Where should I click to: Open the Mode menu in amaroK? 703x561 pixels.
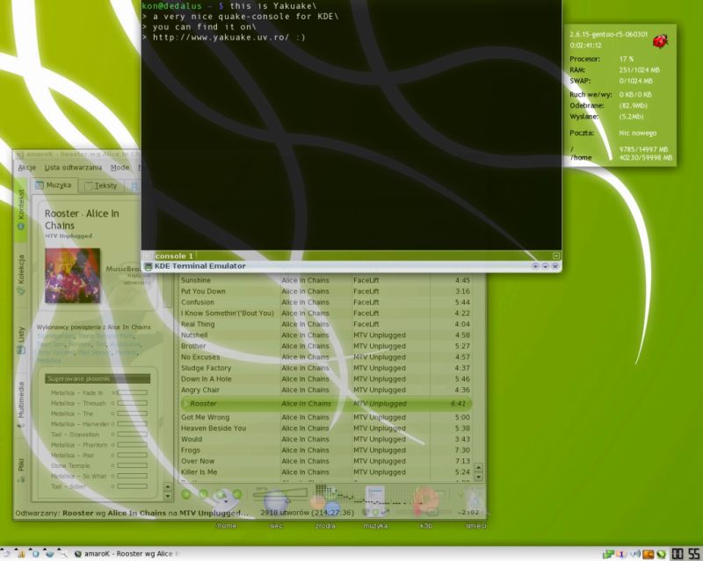click(x=120, y=168)
